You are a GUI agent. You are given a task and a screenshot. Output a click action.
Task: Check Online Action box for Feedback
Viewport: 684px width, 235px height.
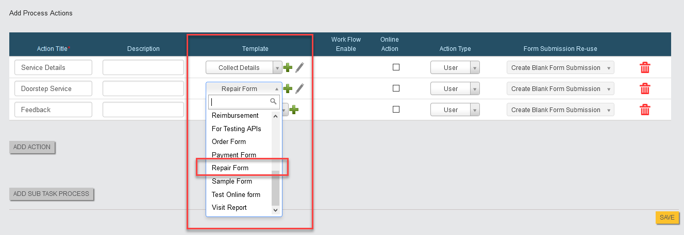coord(396,109)
